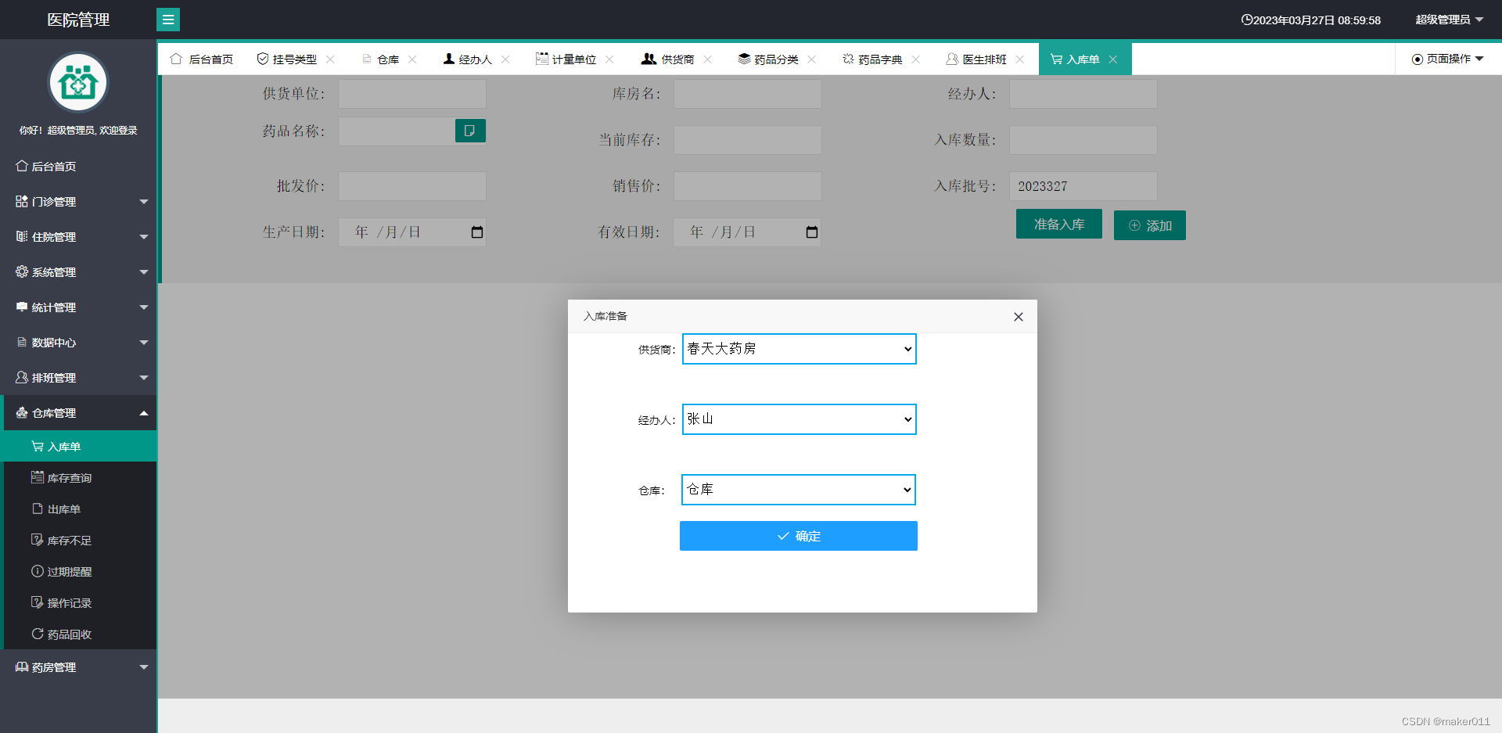
Task: Expand the 数据中心 menu
Action: [x=78, y=343]
